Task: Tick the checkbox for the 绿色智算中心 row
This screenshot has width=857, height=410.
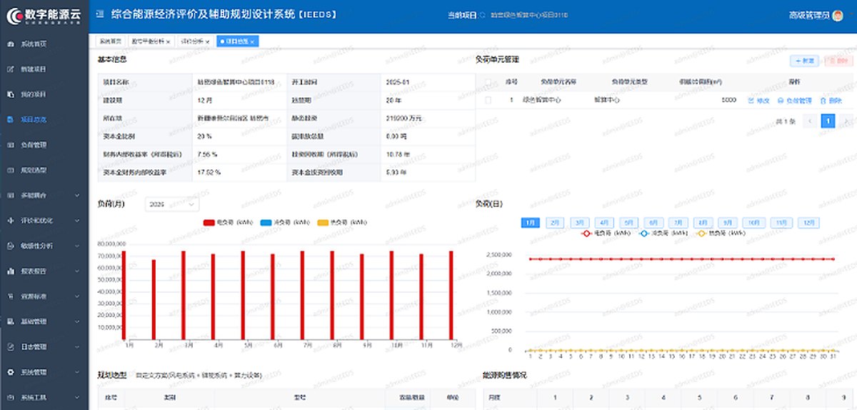Action: pyautogui.click(x=488, y=101)
